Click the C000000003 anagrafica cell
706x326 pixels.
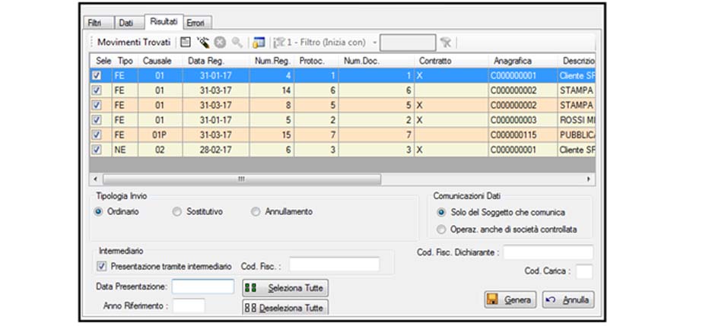[x=523, y=120]
